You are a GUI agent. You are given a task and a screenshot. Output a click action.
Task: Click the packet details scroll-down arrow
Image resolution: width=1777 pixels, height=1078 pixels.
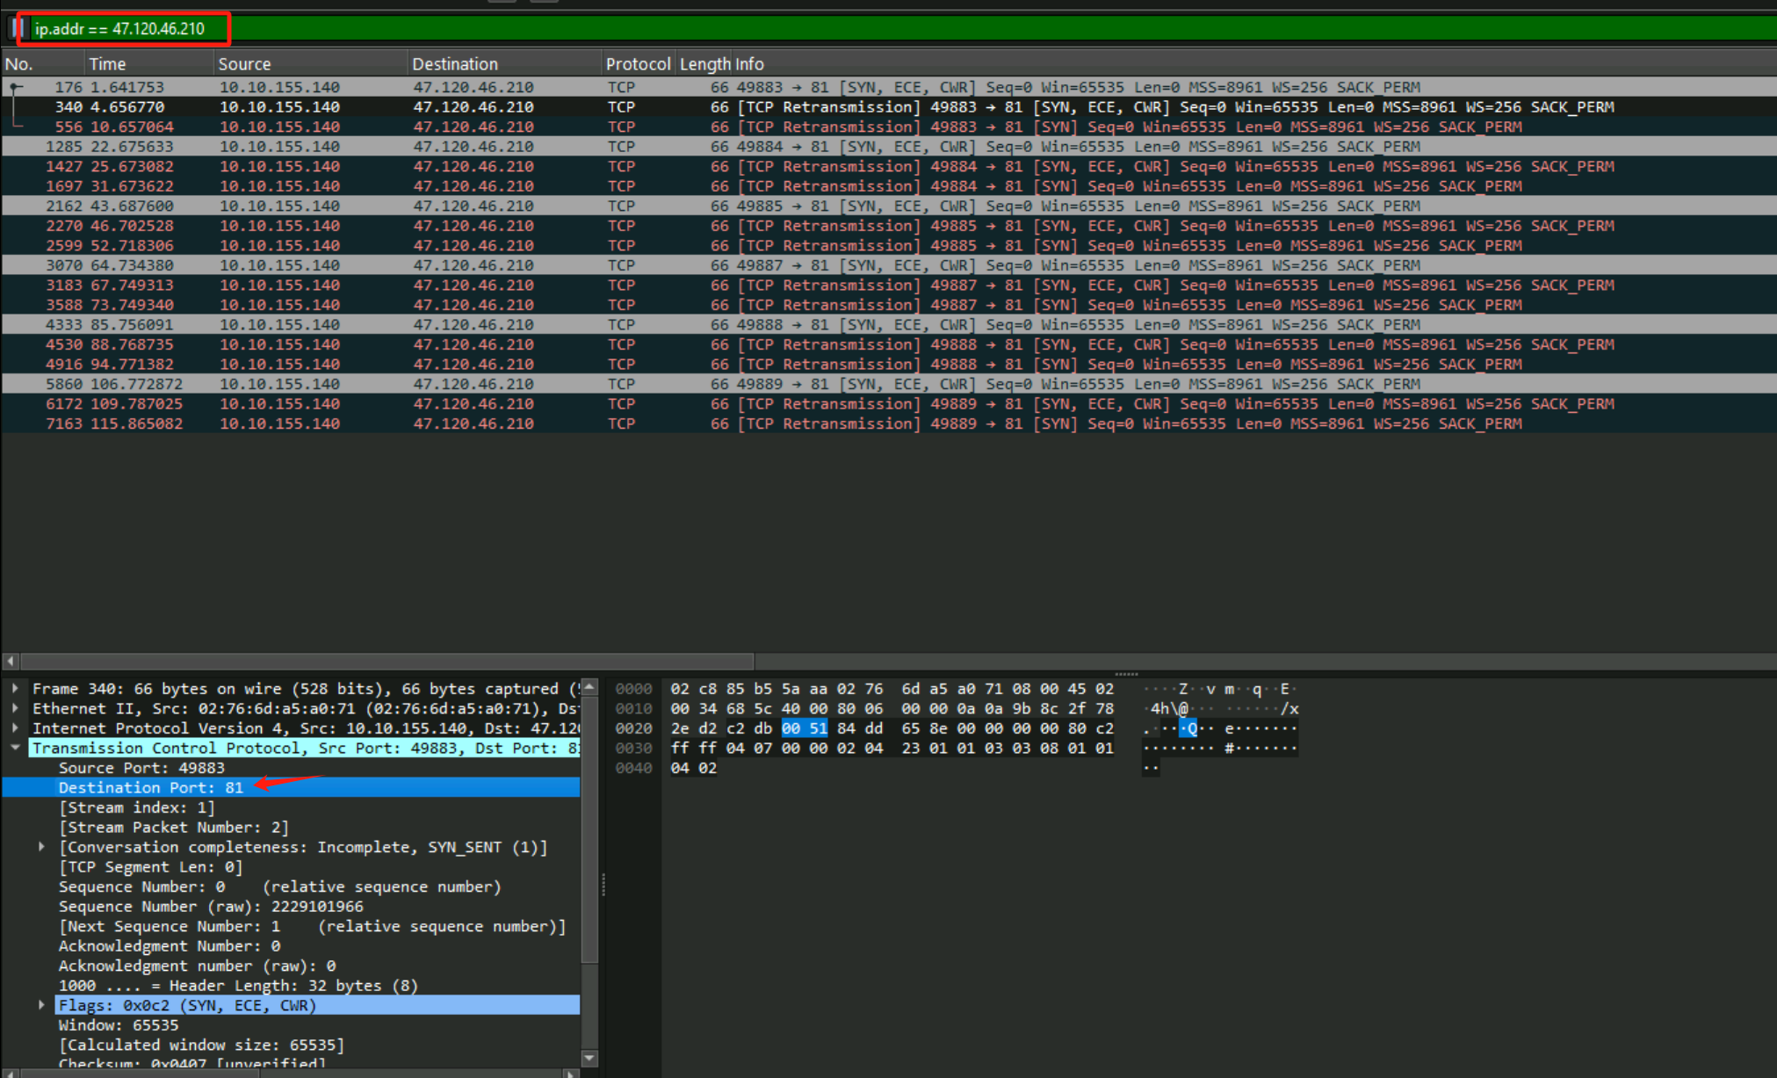click(589, 1058)
